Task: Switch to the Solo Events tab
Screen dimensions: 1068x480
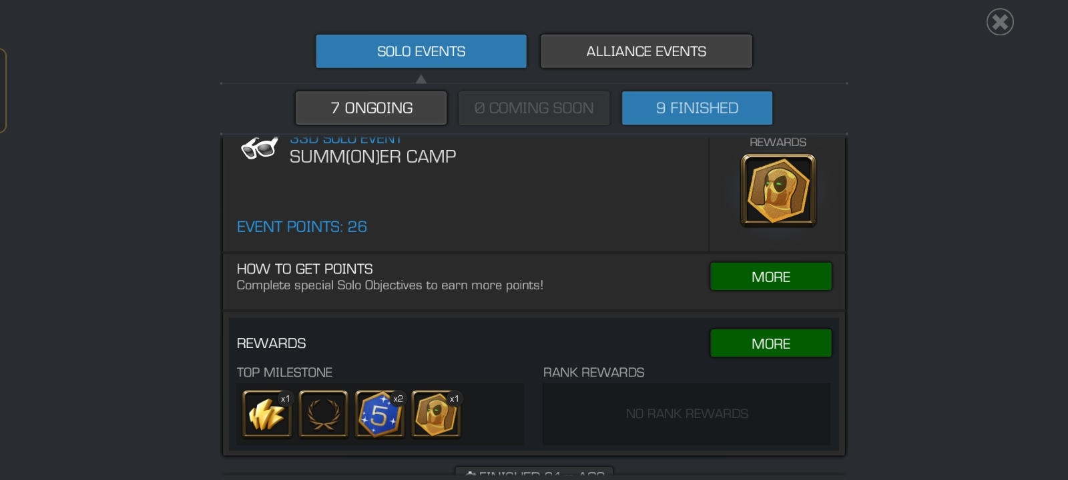Action: coord(421,51)
